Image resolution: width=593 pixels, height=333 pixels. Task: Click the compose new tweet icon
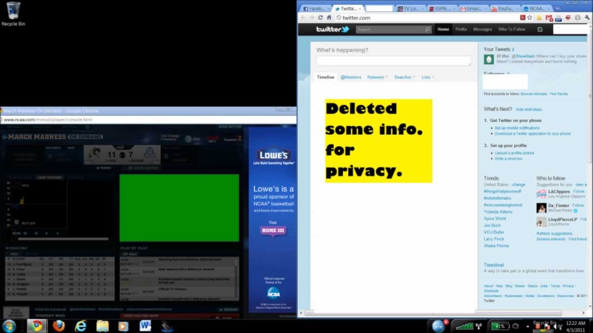[540, 29]
